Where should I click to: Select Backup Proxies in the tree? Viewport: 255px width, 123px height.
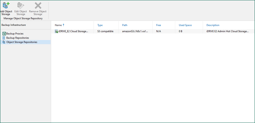click(x=15, y=34)
